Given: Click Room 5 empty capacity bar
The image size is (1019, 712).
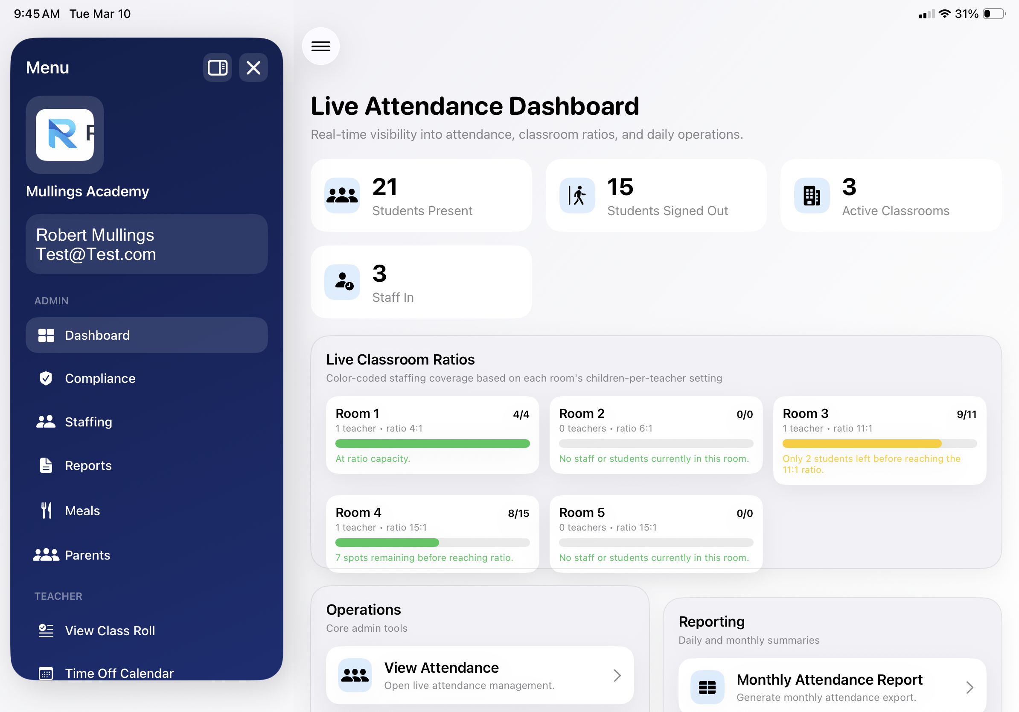Looking at the screenshot, I should point(656,543).
